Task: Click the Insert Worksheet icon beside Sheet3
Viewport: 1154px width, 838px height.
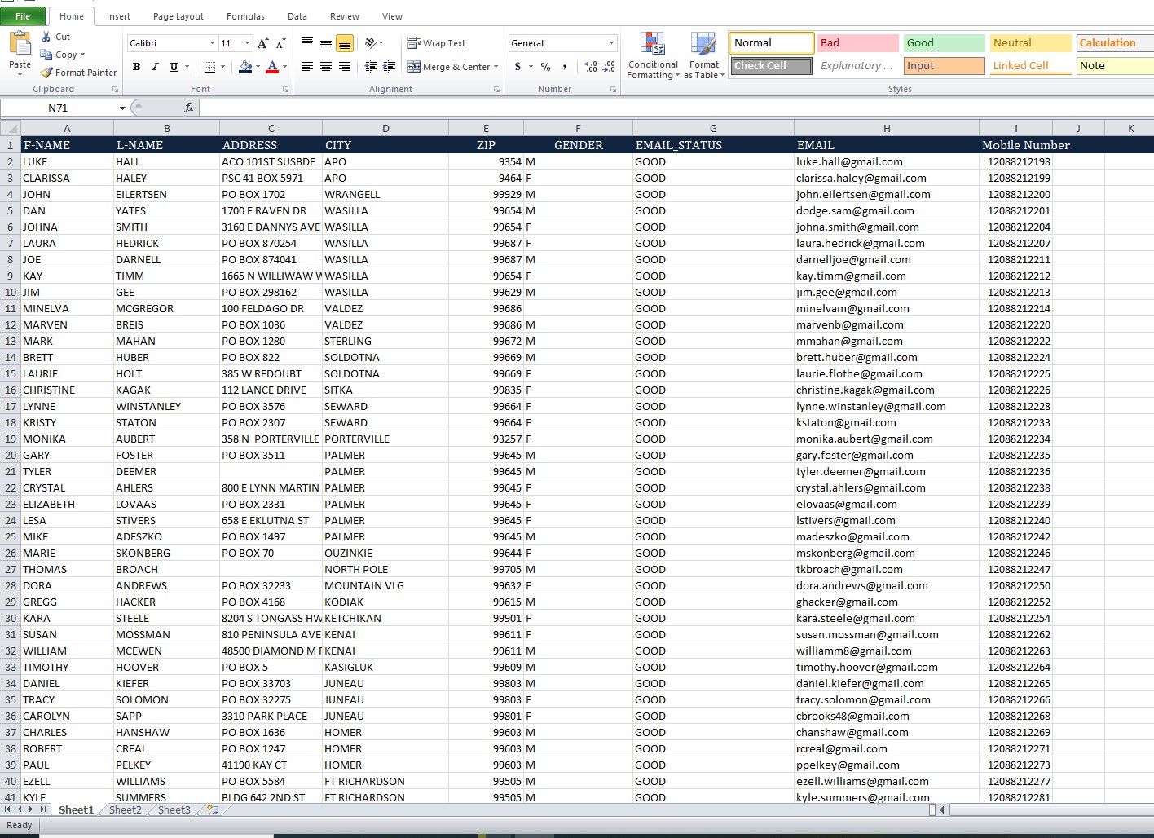Action: [213, 809]
